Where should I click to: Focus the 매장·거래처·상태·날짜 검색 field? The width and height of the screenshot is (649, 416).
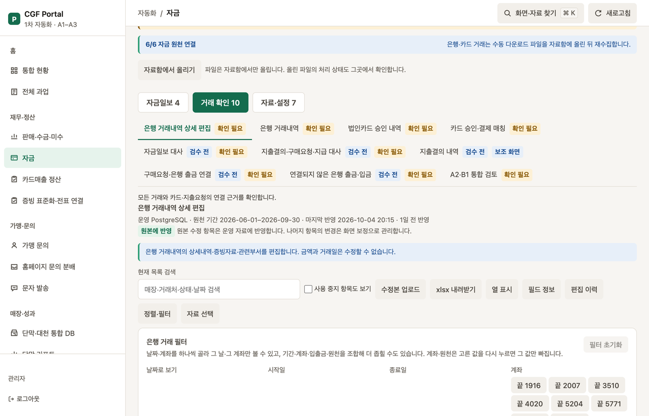click(x=219, y=289)
